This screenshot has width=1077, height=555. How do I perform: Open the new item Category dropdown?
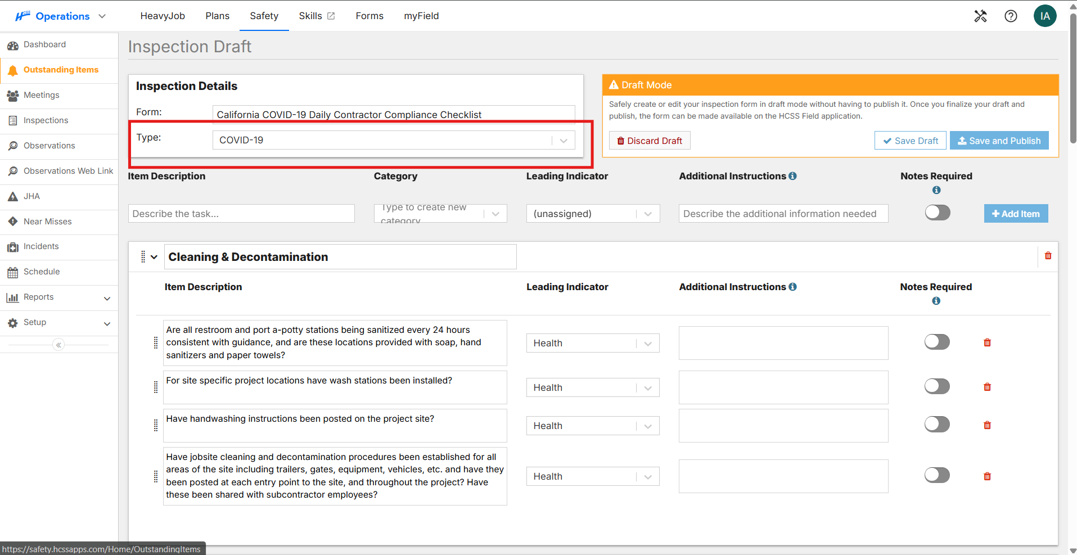[440, 214]
